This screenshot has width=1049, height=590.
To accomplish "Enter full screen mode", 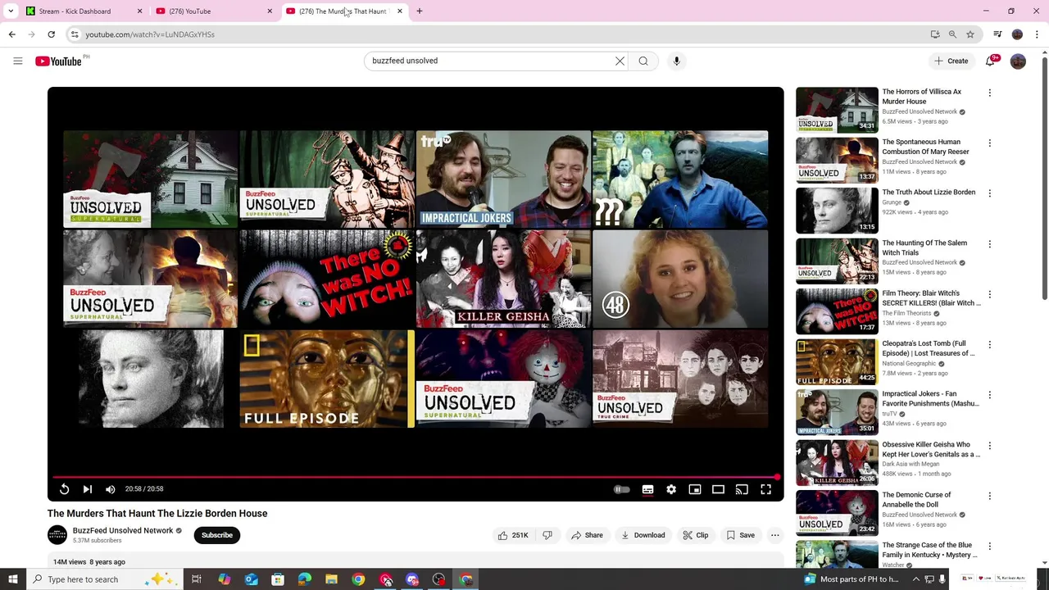I will 765,489.
